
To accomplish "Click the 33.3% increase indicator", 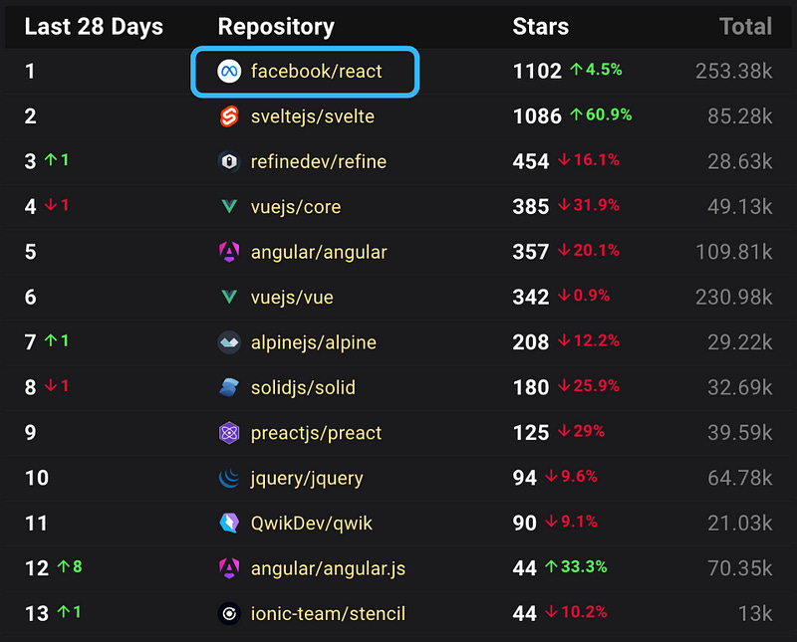I will tap(576, 566).
